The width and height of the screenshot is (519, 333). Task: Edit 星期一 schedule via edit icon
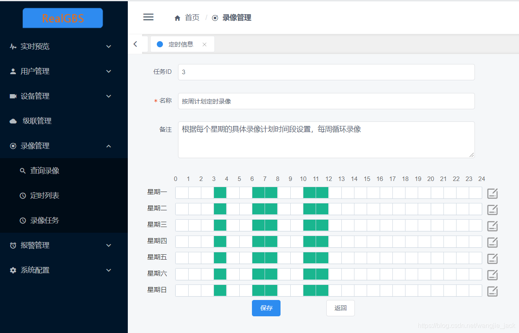point(492,193)
